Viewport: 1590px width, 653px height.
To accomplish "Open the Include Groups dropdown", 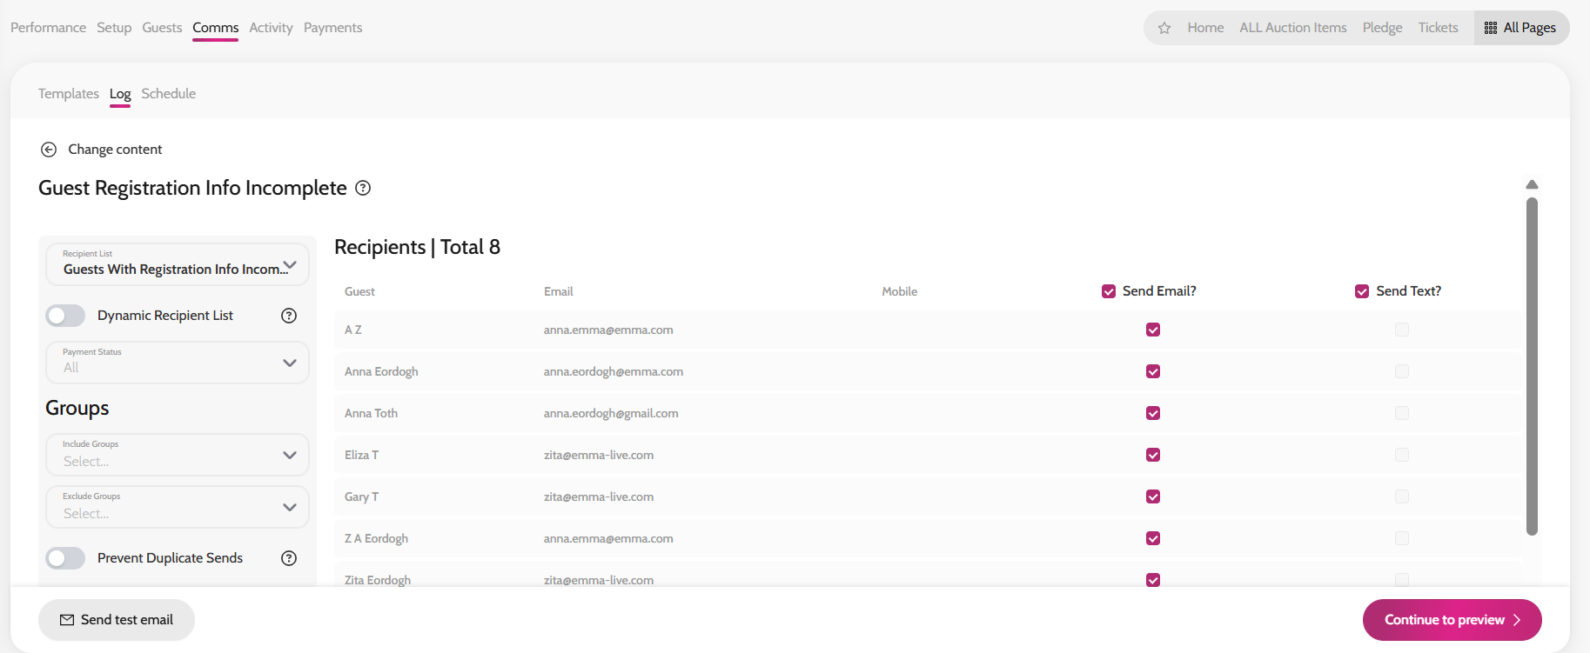I will (x=178, y=455).
